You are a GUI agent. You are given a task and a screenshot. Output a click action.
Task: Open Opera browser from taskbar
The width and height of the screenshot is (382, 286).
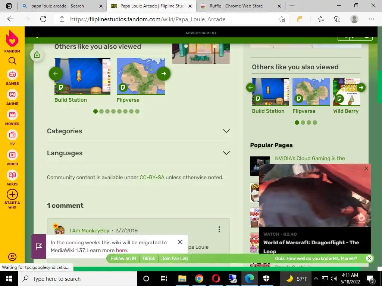coord(216,279)
